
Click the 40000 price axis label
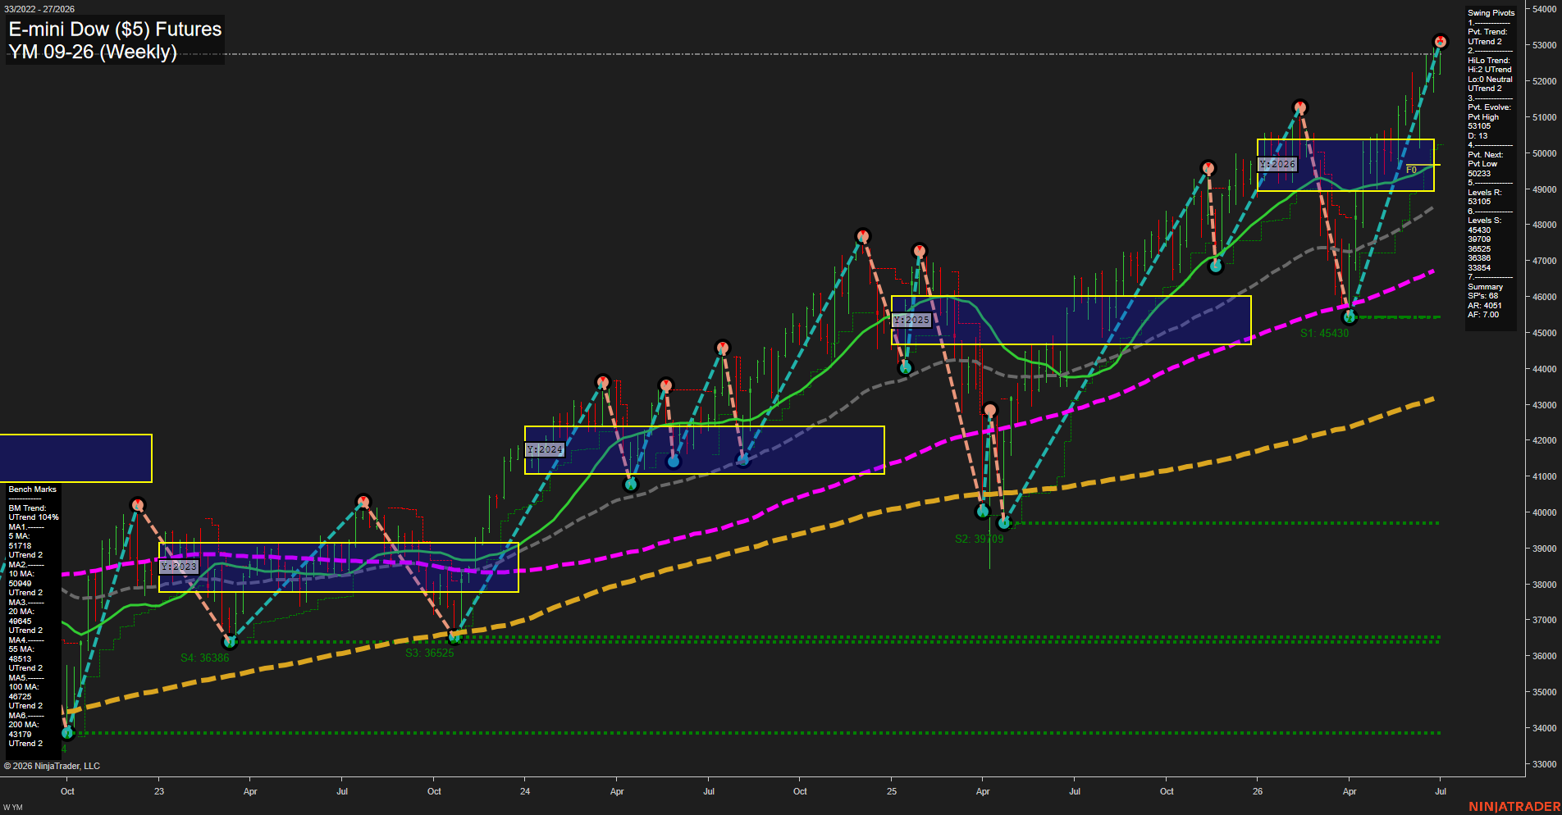1544,512
